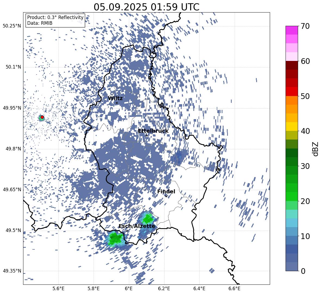Click the 6.4°E longitude label
The image size is (322, 294).
(x=199, y=289)
